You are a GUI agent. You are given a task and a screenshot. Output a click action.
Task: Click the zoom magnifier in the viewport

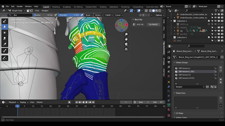pos(126,34)
